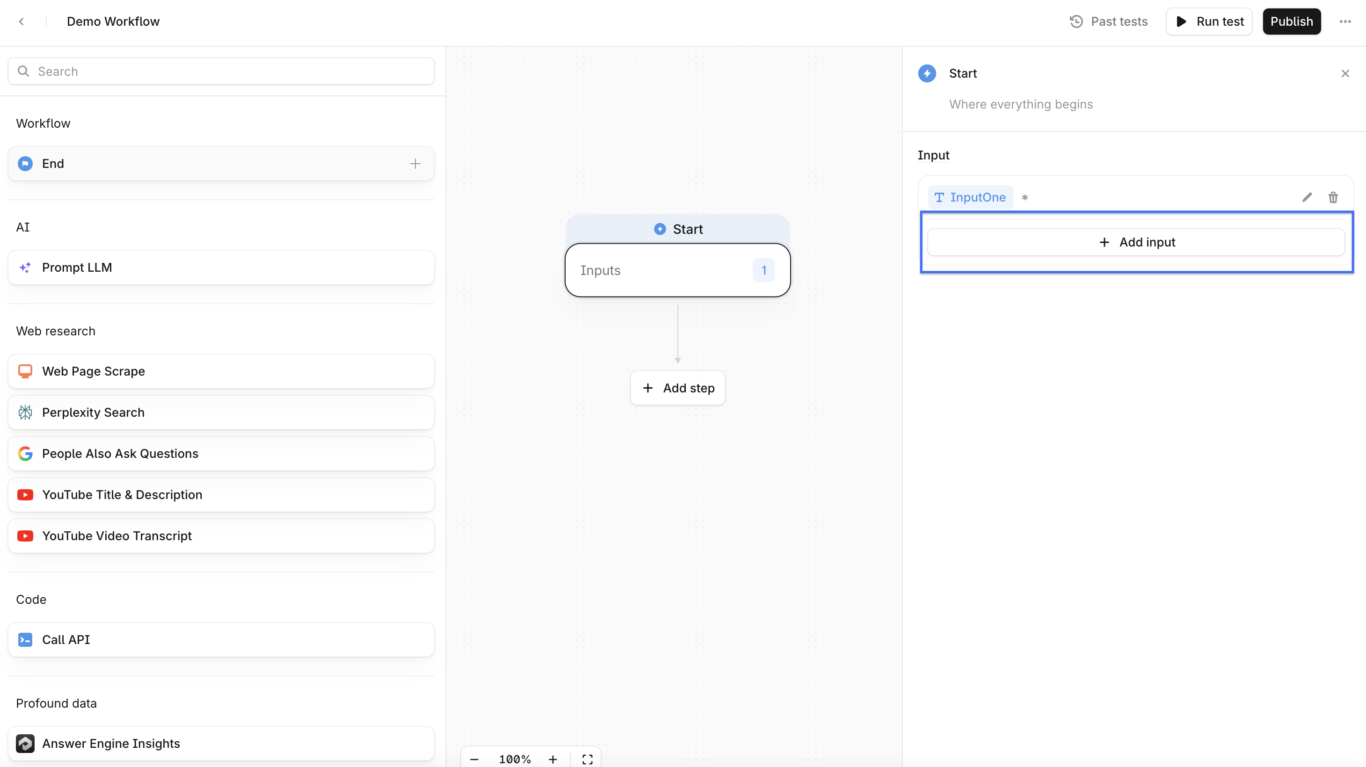This screenshot has height=767, width=1366.
Task: Click the back arrow next to Demo Workflow
Action: [x=21, y=22]
